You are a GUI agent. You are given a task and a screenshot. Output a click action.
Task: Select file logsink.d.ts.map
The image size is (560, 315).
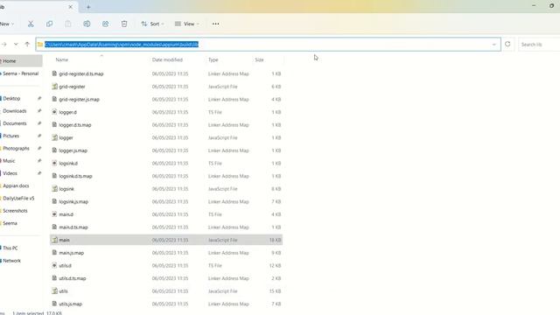(x=166, y=176)
